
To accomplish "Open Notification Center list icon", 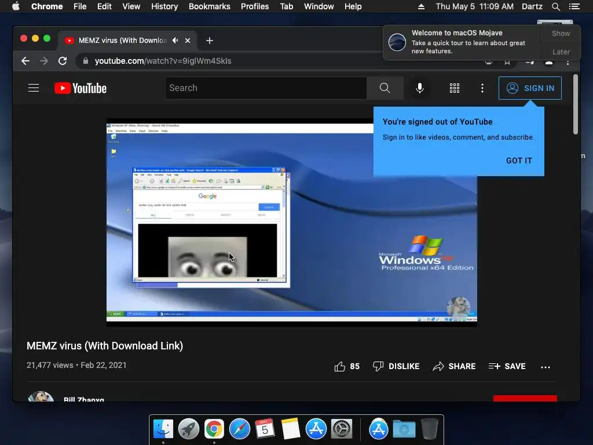I will (x=574, y=6).
